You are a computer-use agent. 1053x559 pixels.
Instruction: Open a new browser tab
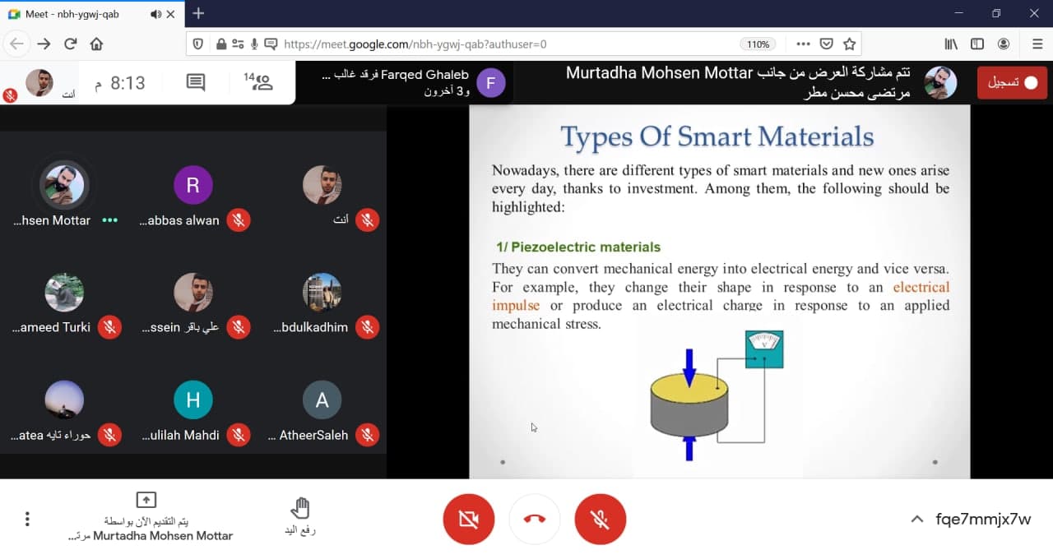[x=198, y=13]
